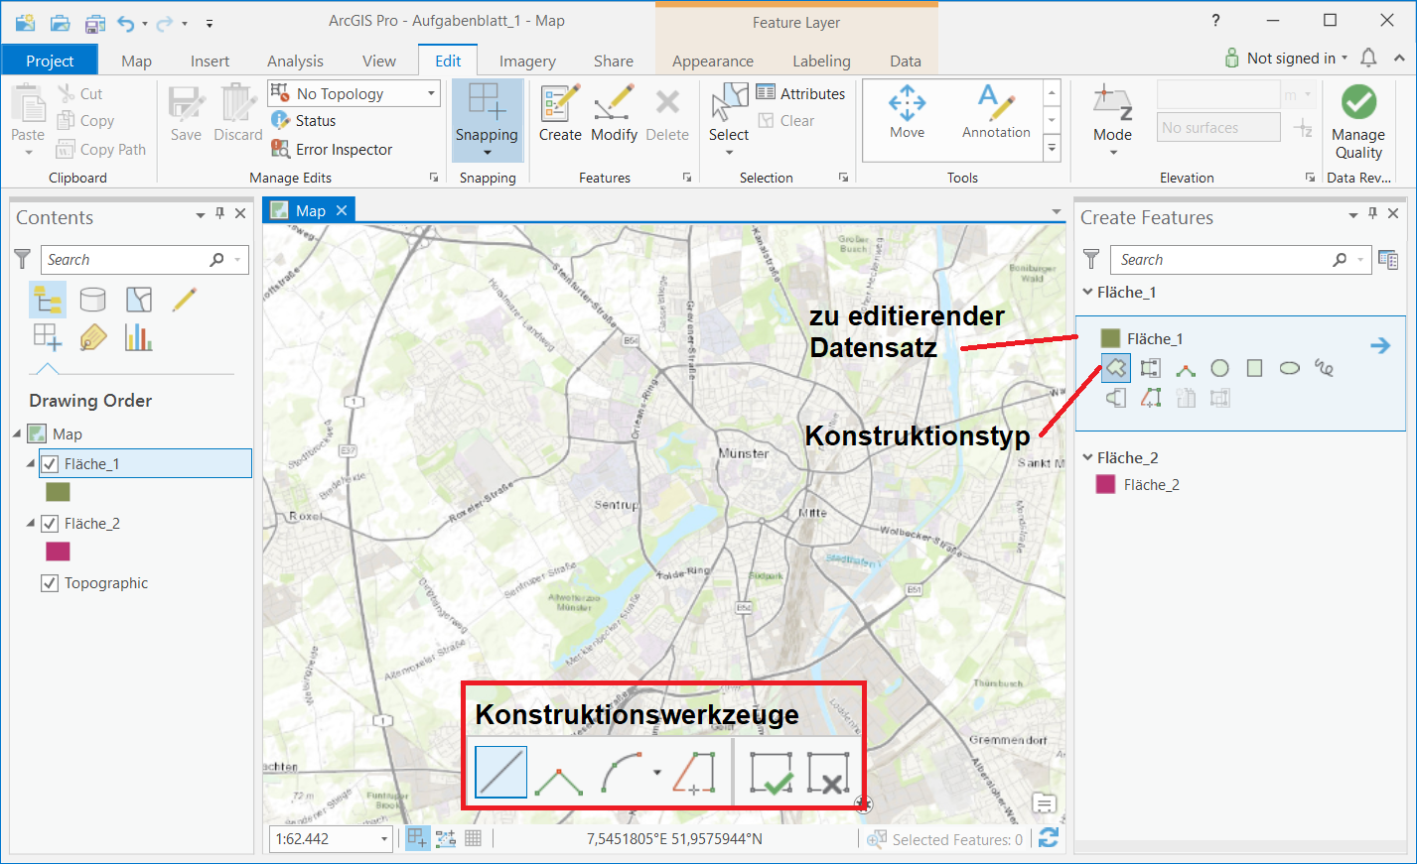
Task: Switch Contents to List By Data Source
Action: (93, 300)
